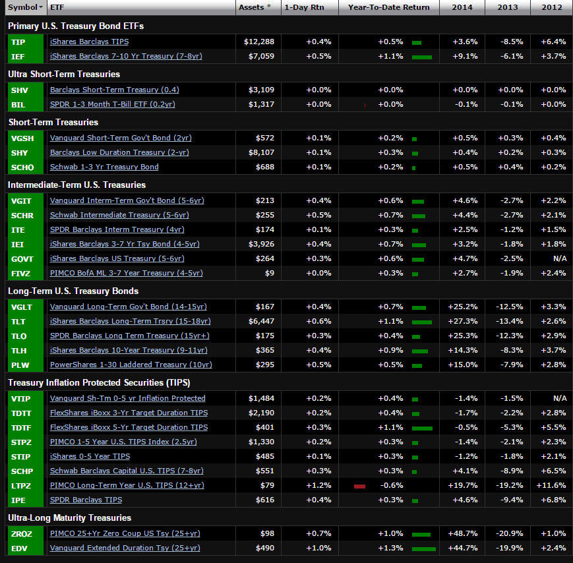Sort by the 2014 column header

tap(461, 7)
